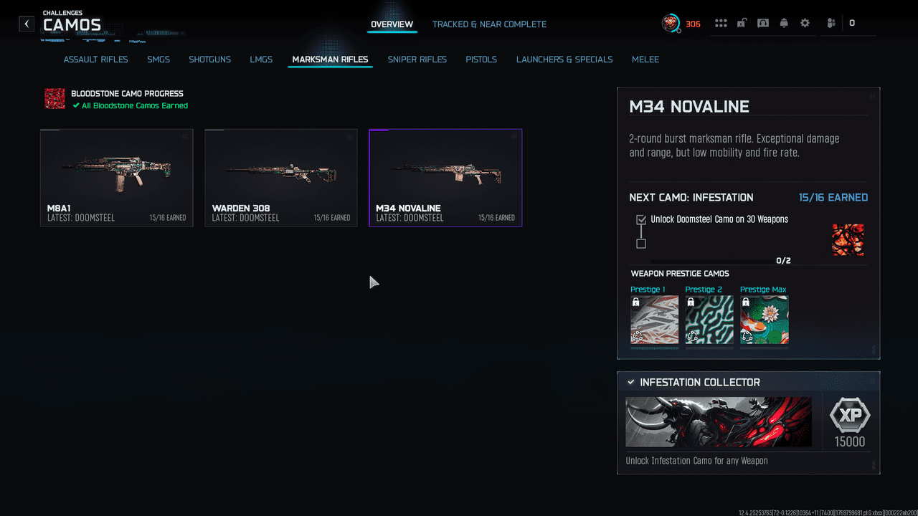Open the Assault Rifles category tab
This screenshot has width=918, height=516.
[x=95, y=59]
